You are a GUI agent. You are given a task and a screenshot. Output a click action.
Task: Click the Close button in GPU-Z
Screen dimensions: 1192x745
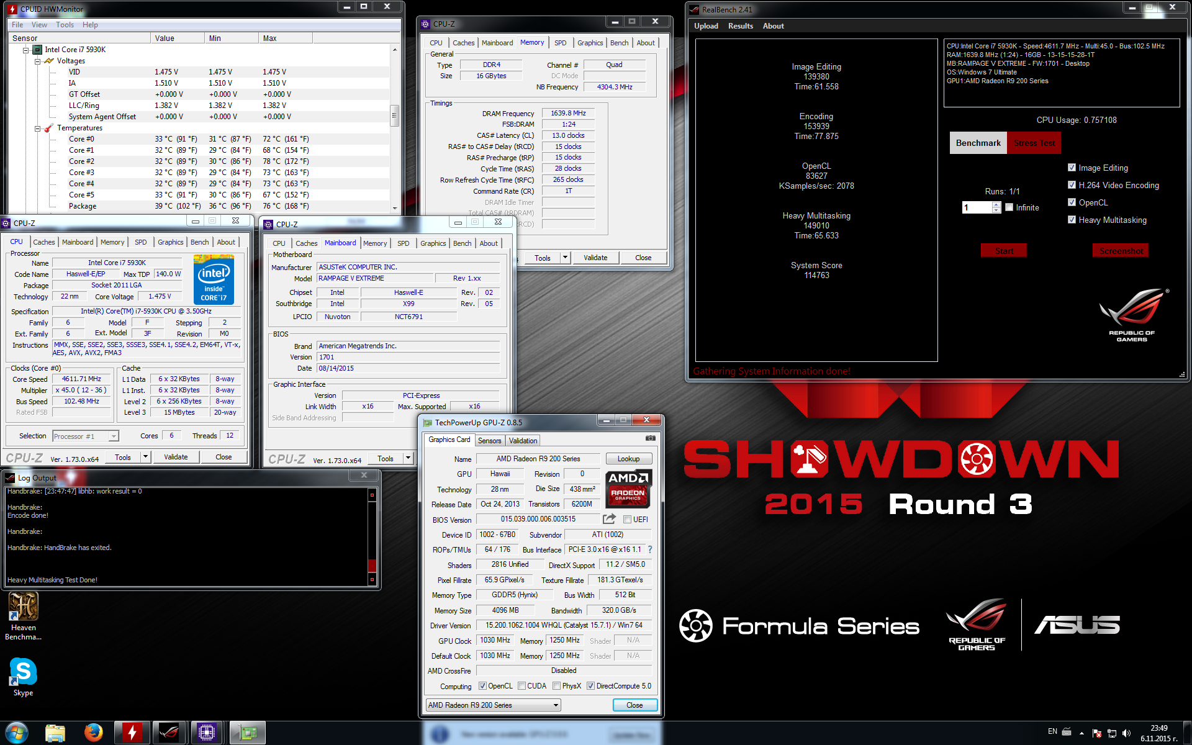click(634, 705)
